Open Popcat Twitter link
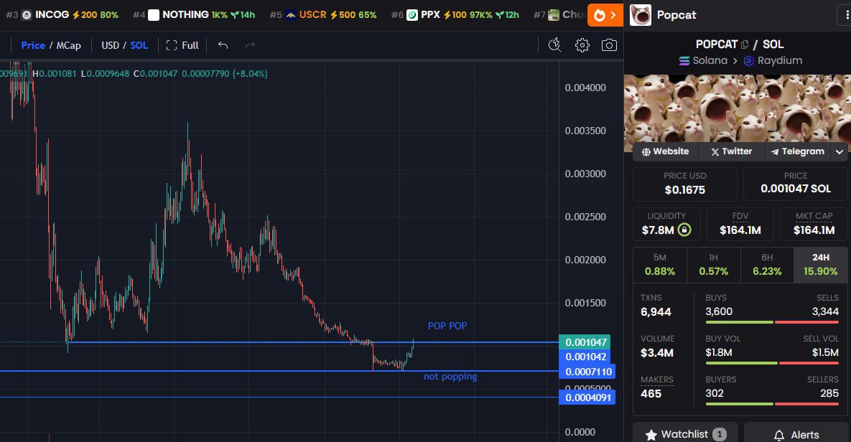This screenshot has height=442, width=851. [x=732, y=152]
